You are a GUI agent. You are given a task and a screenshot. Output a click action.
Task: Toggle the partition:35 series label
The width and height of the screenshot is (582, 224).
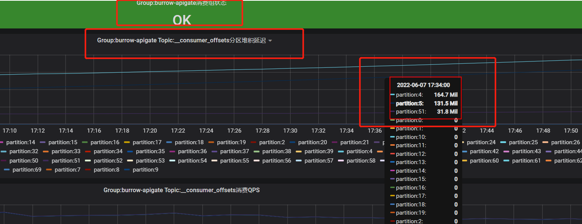[x=150, y=151]
